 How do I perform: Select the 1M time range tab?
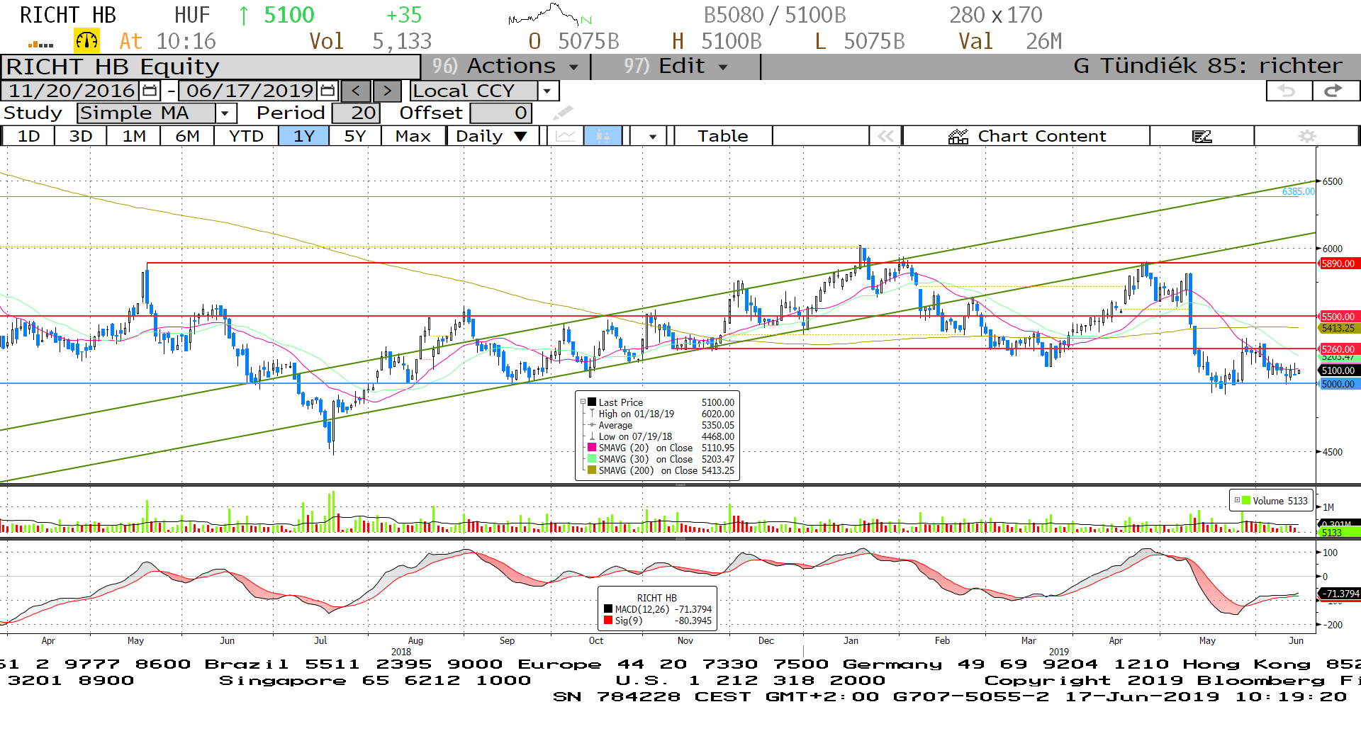coord(134,136)
